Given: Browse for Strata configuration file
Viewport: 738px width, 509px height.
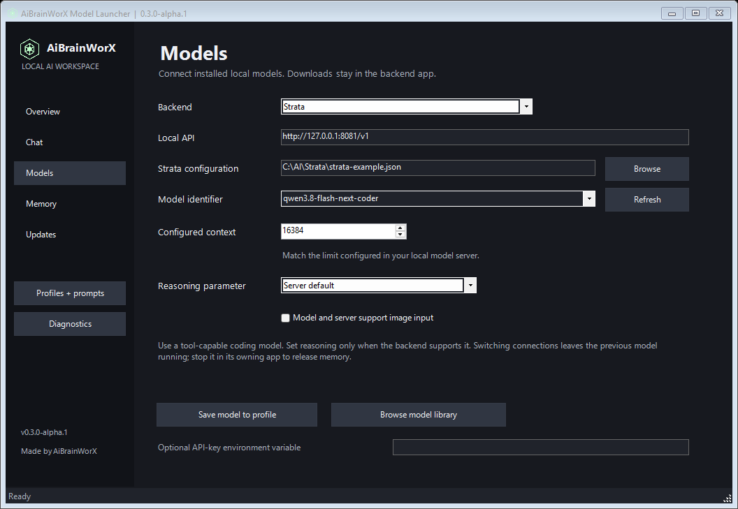Looking at the screenshot, I should (x=646, y=169).
